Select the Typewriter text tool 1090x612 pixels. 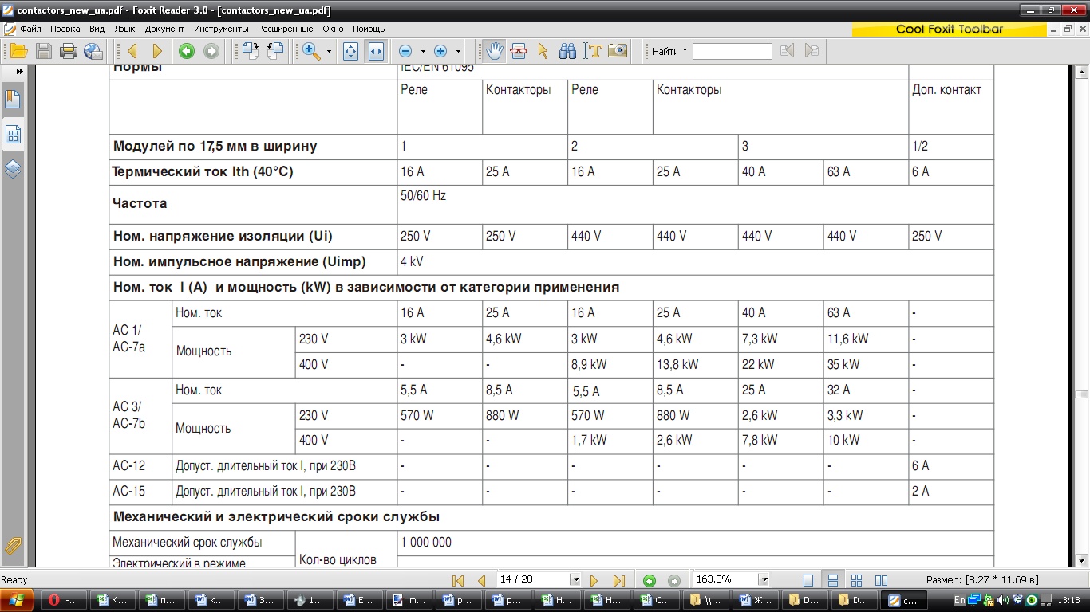593,51
